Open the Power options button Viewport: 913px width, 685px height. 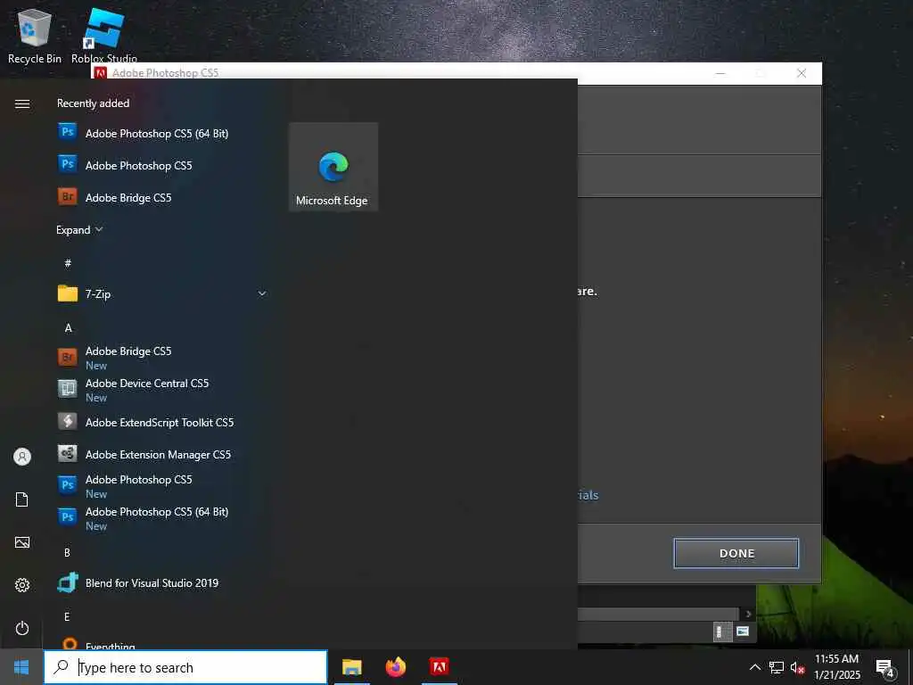point(22,628)
